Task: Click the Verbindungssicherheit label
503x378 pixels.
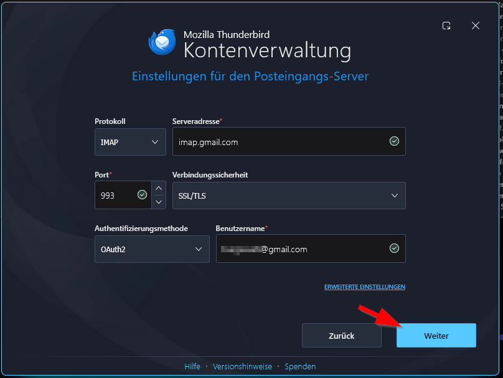Action: 210,175
